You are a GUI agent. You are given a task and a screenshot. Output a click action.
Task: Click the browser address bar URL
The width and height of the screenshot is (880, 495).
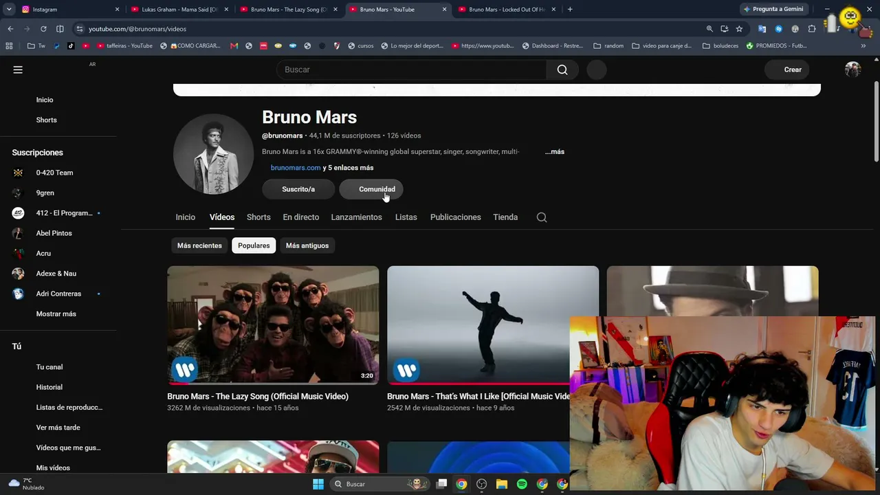pos(137,29)
